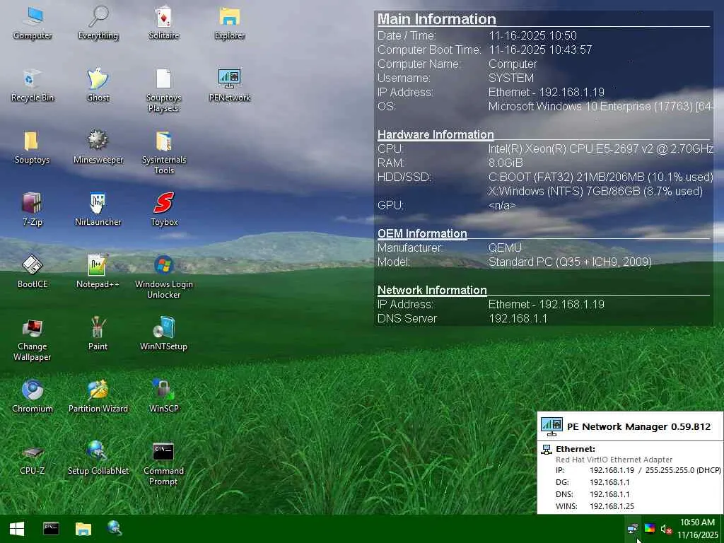Viewport: 724px width, 543px height.
Task: Select the Toybox icon
Action: pos(164,209)
